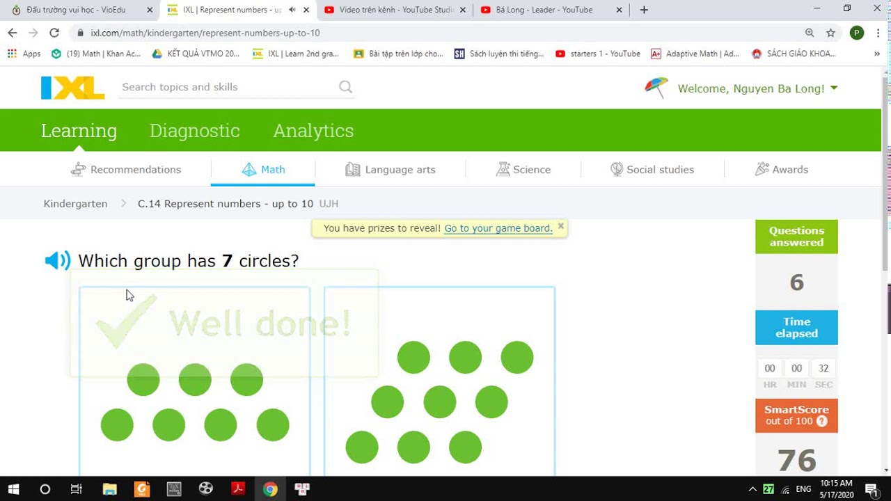
Task: Click C.14 Represent numbers breadcrumb
Action: coord(226,204)
